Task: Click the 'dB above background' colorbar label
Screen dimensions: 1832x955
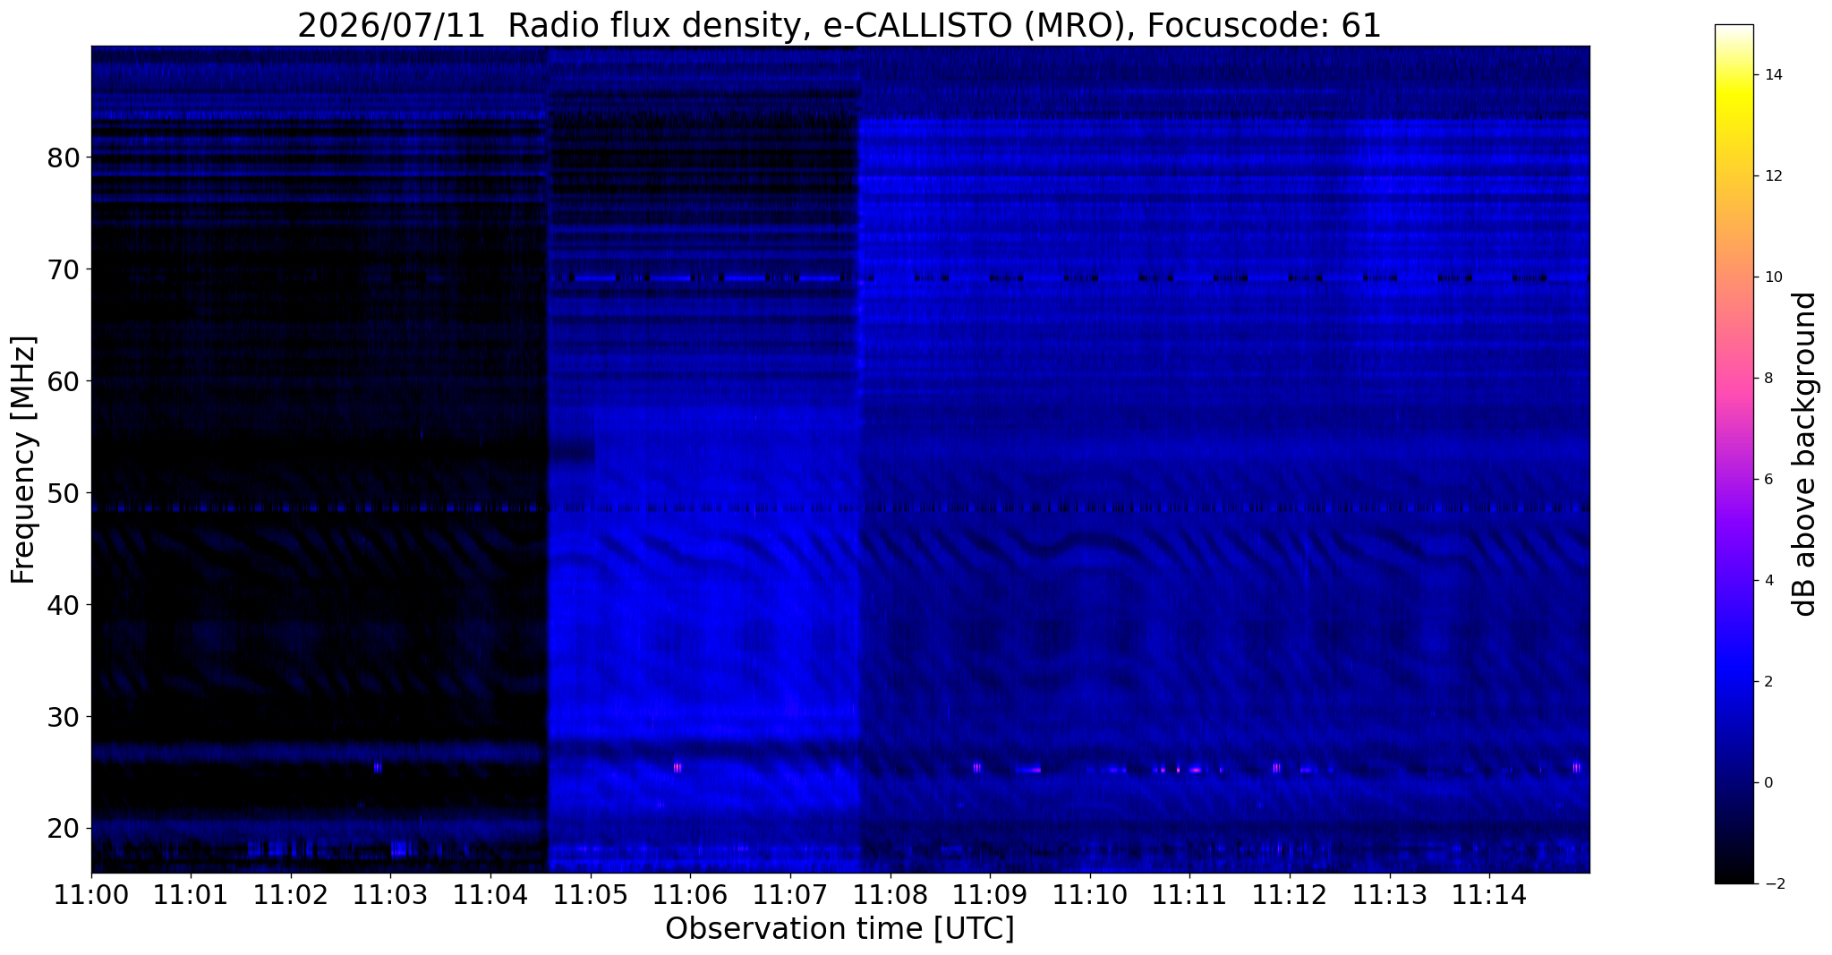Action: click(x=1805, y=454)
